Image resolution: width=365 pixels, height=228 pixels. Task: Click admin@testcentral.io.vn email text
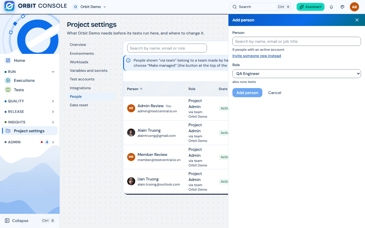pyautogui.click(x=157, y=111)
